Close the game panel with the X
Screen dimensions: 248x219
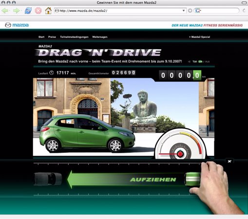click(x=229, y=161)
